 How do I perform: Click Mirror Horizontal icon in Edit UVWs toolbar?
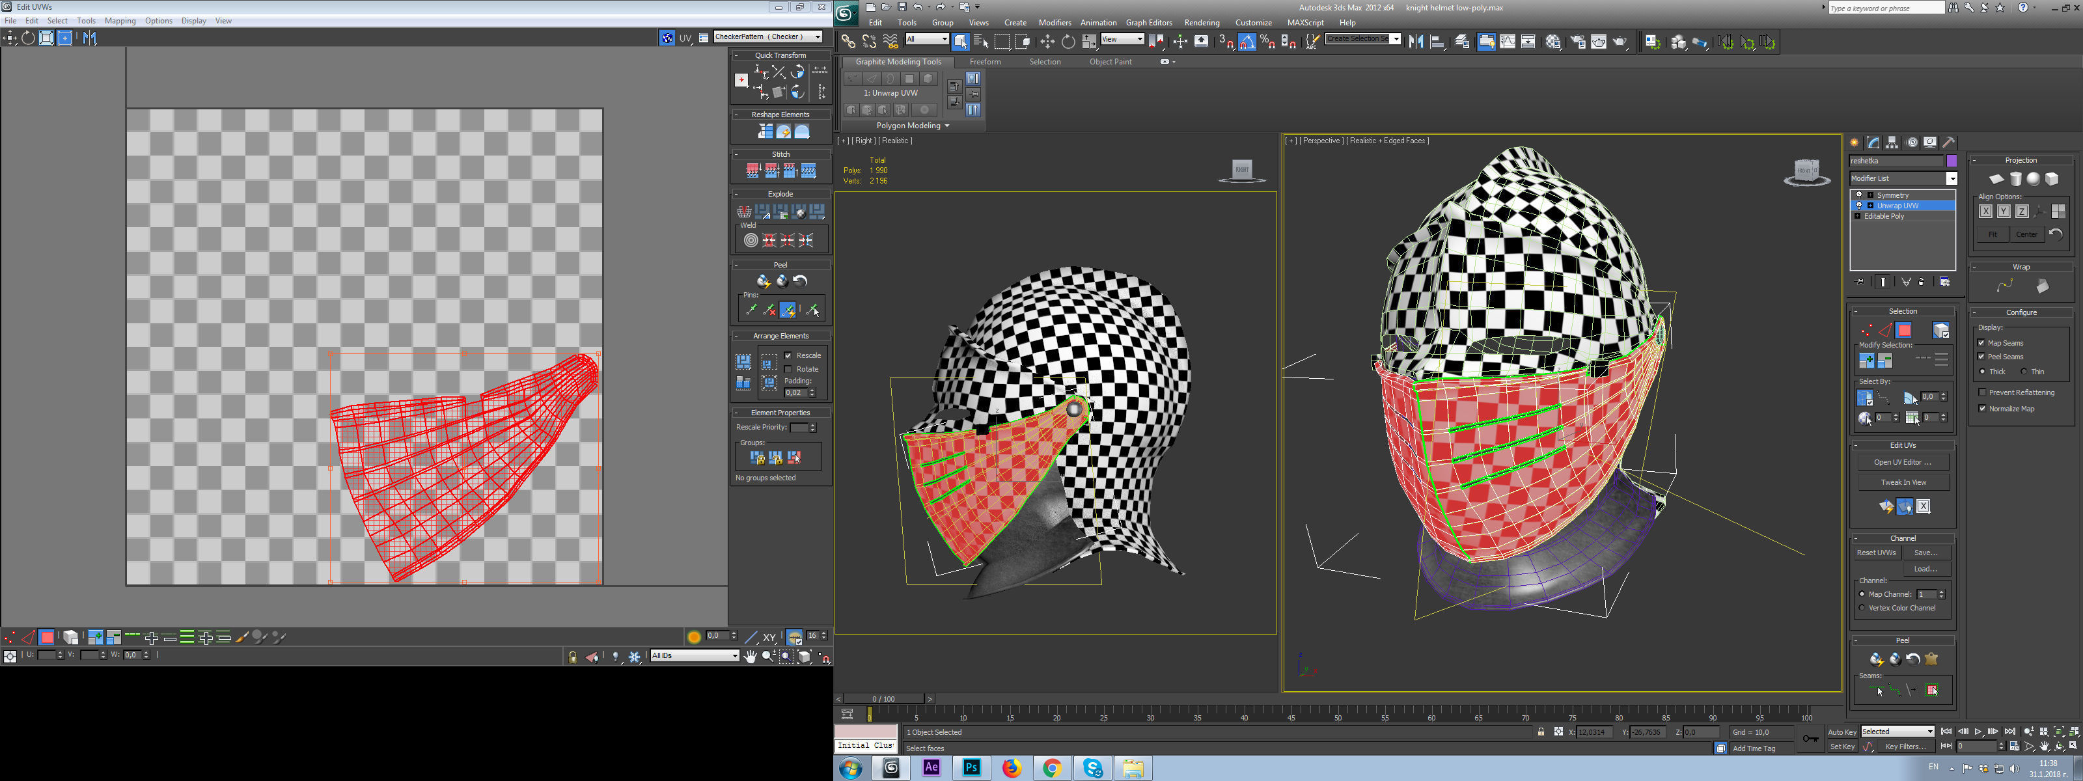point(90,38)
